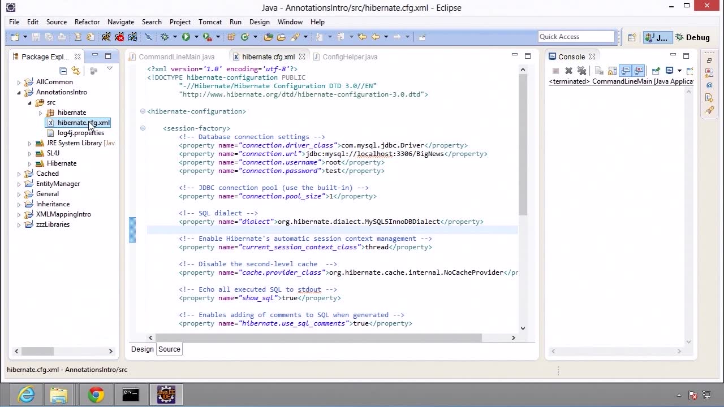Start Tomcat server from toolbar
Viewport: 724px width, 407px height.
[x=106, y=37]
